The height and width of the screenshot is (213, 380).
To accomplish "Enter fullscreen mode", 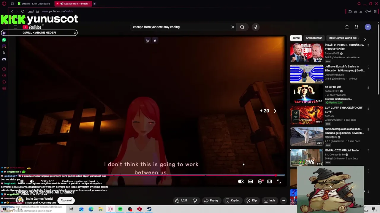I will [279, 181].
